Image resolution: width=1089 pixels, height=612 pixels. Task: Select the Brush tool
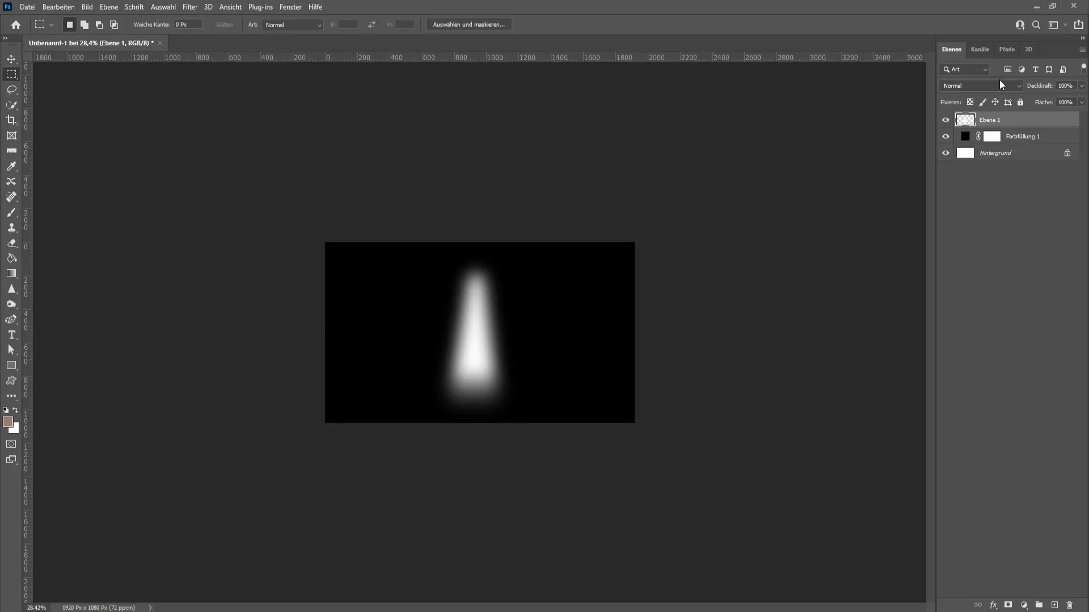(11, 211)
